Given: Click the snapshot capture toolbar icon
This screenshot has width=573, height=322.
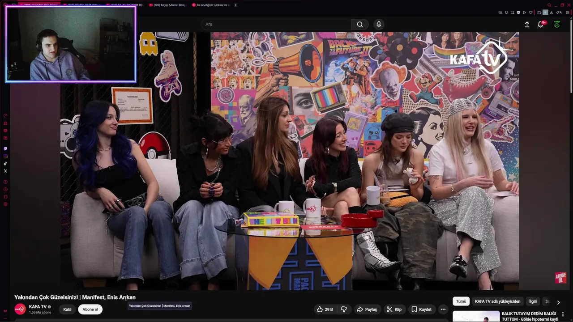Looking at the screenshot, I should pos(512,13).
